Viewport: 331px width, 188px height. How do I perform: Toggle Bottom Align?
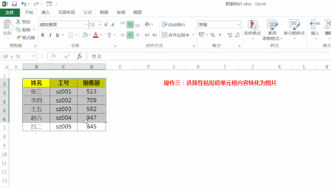(138, 25)
